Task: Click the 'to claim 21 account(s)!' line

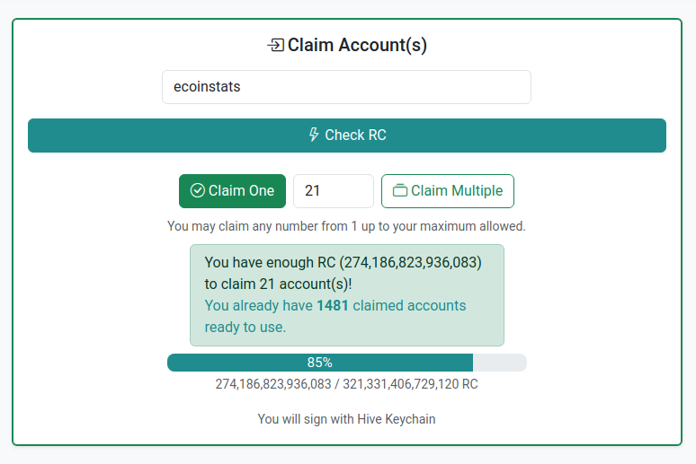Action: (x=278, y=285)
